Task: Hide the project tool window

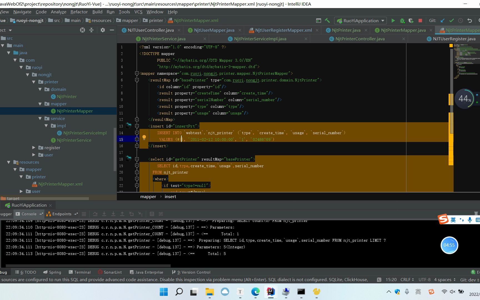Action: (x=112, y=30)
